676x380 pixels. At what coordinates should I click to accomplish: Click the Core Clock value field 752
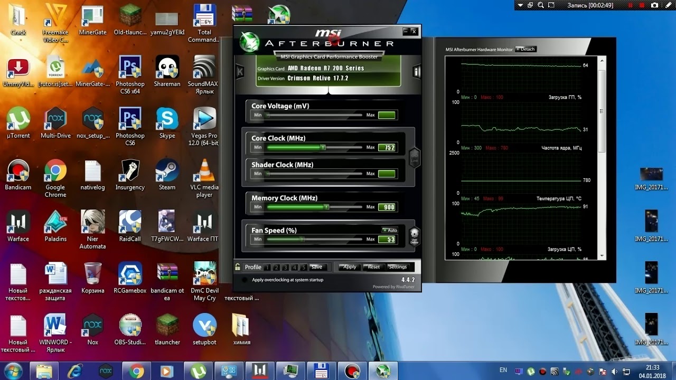387,148
